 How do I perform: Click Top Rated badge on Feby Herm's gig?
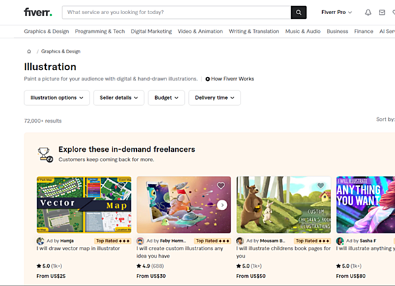pos(212,241)
